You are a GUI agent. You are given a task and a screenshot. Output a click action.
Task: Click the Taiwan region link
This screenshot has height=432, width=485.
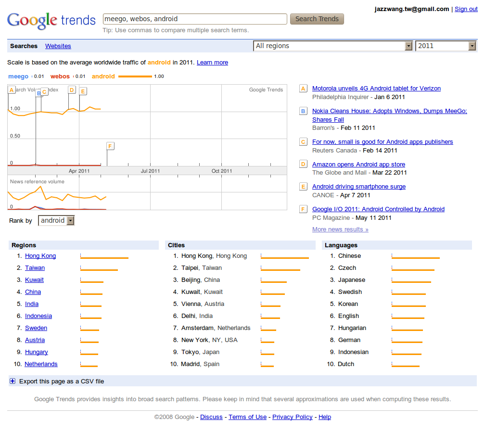35,268
